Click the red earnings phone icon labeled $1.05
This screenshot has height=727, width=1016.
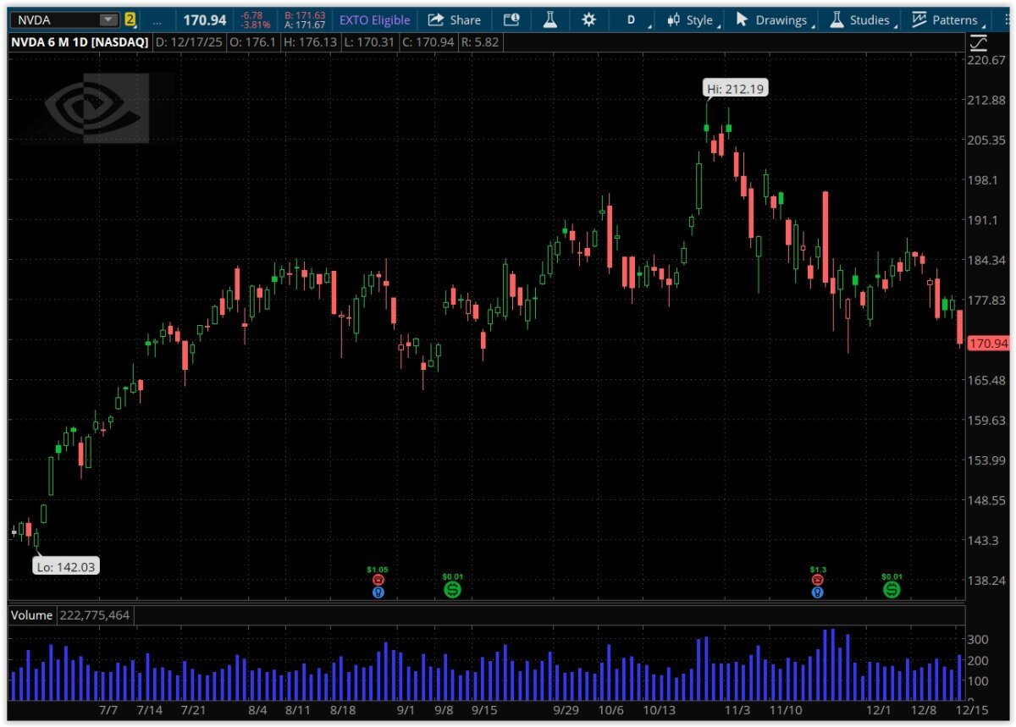click(x=378, y=581)
